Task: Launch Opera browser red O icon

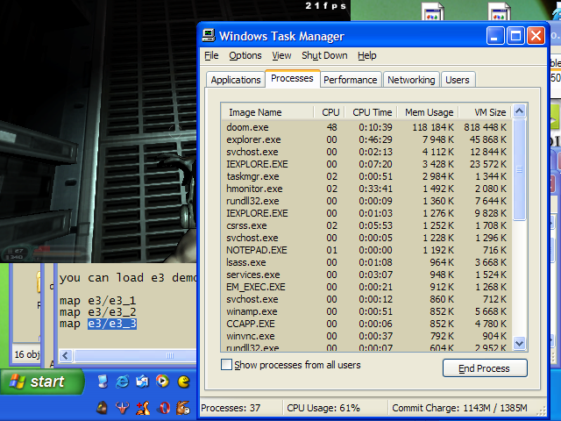Action: [164, 408]
